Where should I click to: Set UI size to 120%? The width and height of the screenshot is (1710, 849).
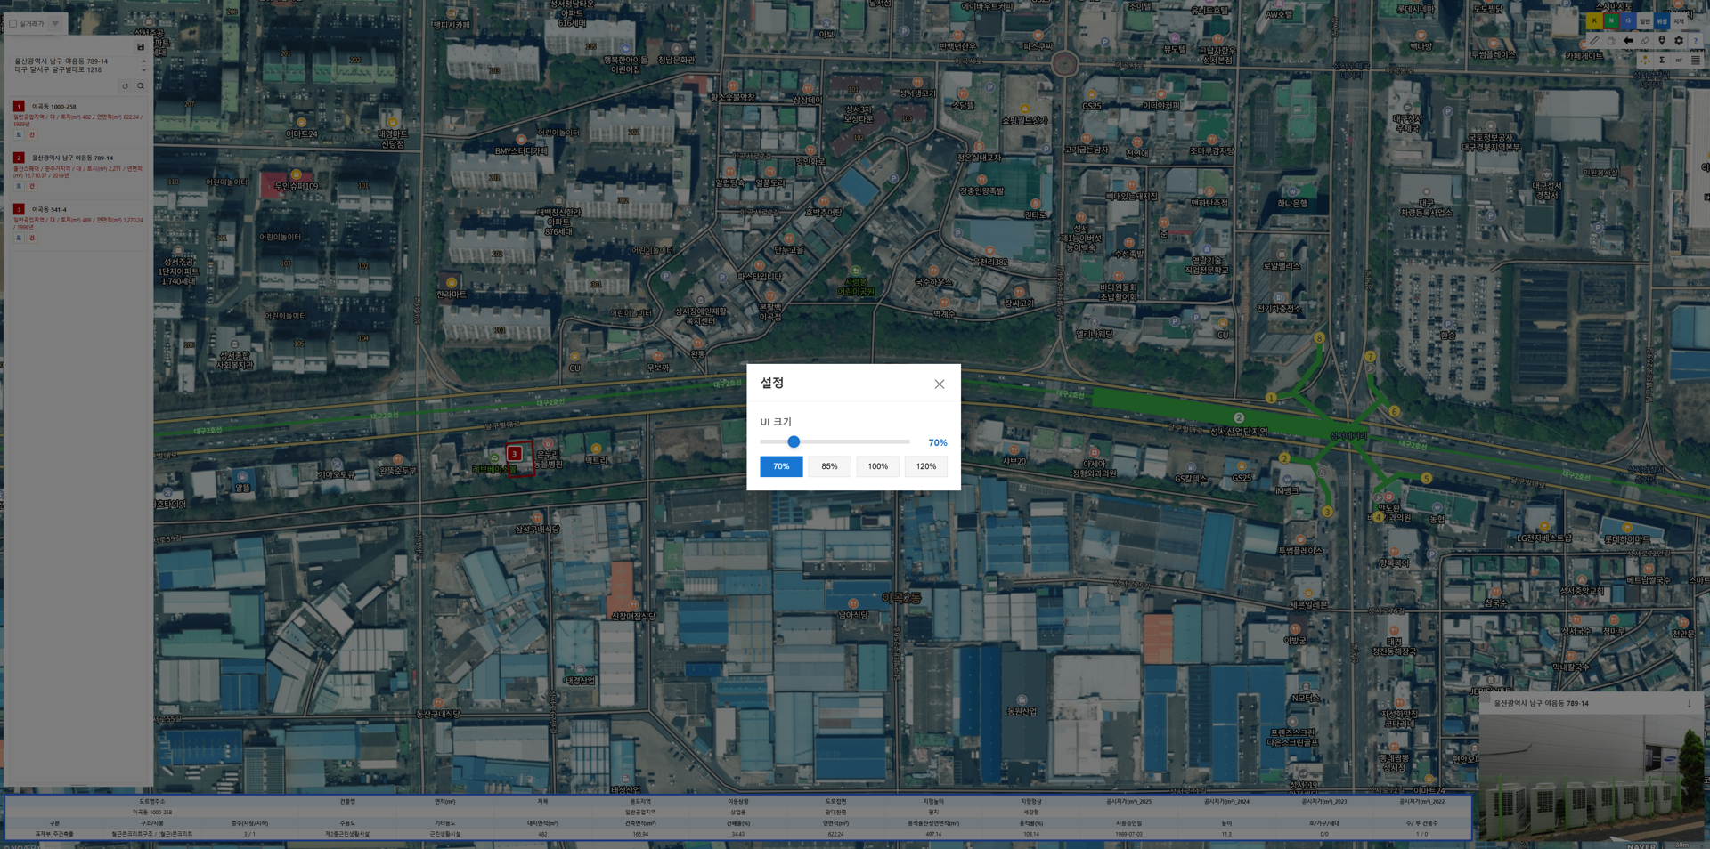(x=925, y=466)
